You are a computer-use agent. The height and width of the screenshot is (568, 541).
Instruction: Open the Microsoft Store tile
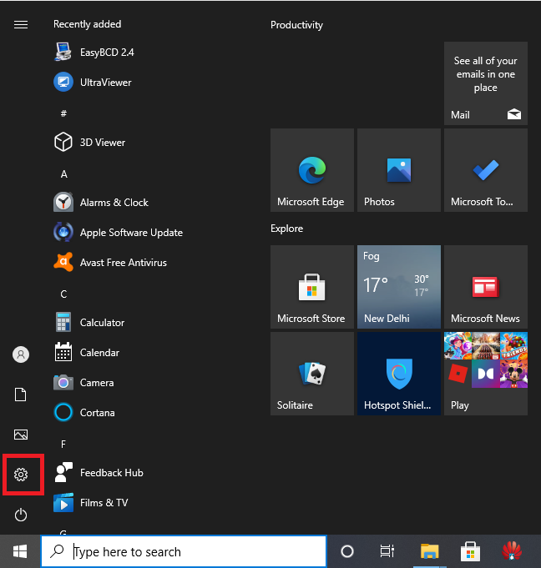312,287
